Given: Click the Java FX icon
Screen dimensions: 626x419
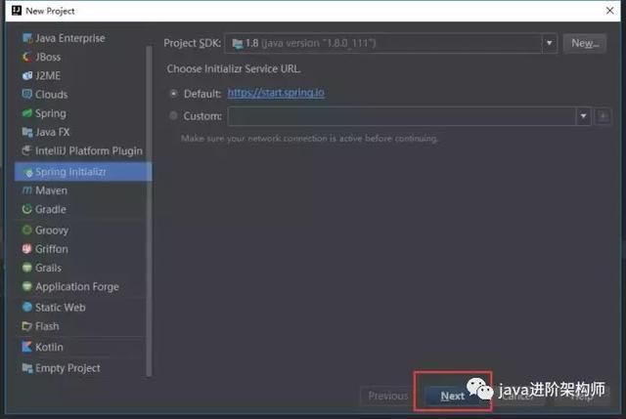Looking at the screenshot, I should point(27,132).
